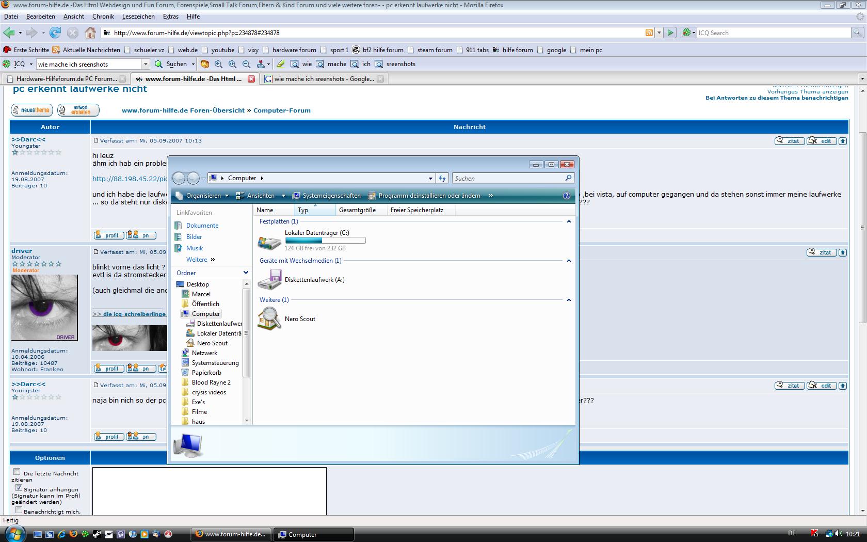The height and width of the screenshot is (542, 867).
Task: Open the Diskettenlaufwerk (A:) drive icon
Action: (269, 280)
